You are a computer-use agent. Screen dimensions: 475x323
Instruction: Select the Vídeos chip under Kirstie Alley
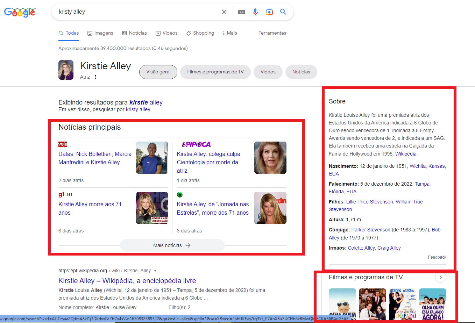pos(268,72)
